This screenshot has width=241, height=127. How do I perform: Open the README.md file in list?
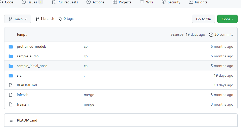pos(27,85)
